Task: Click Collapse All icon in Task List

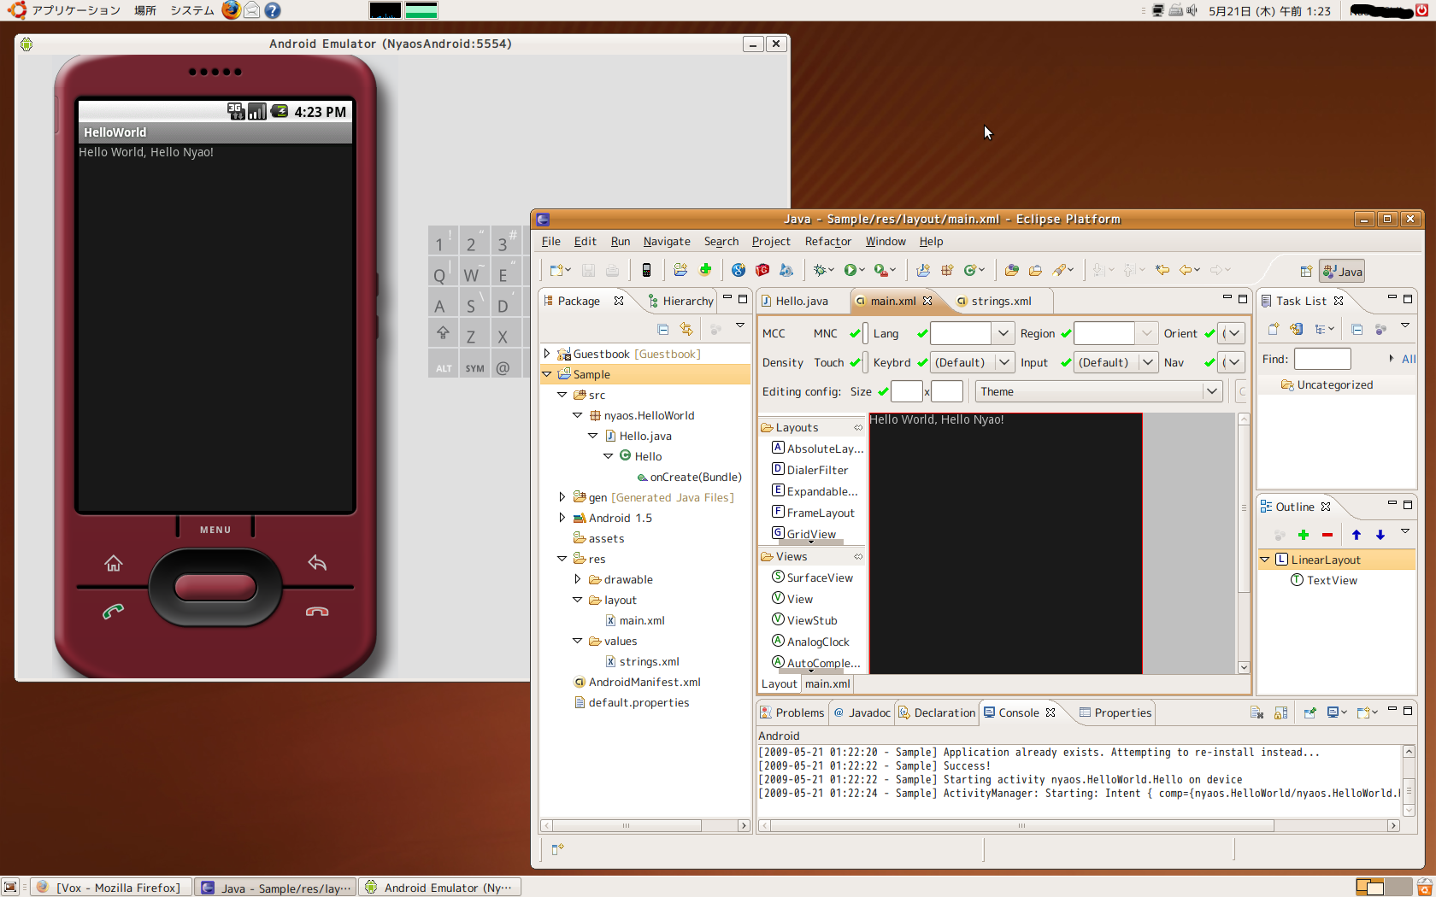Action: tap(1357, 329)
